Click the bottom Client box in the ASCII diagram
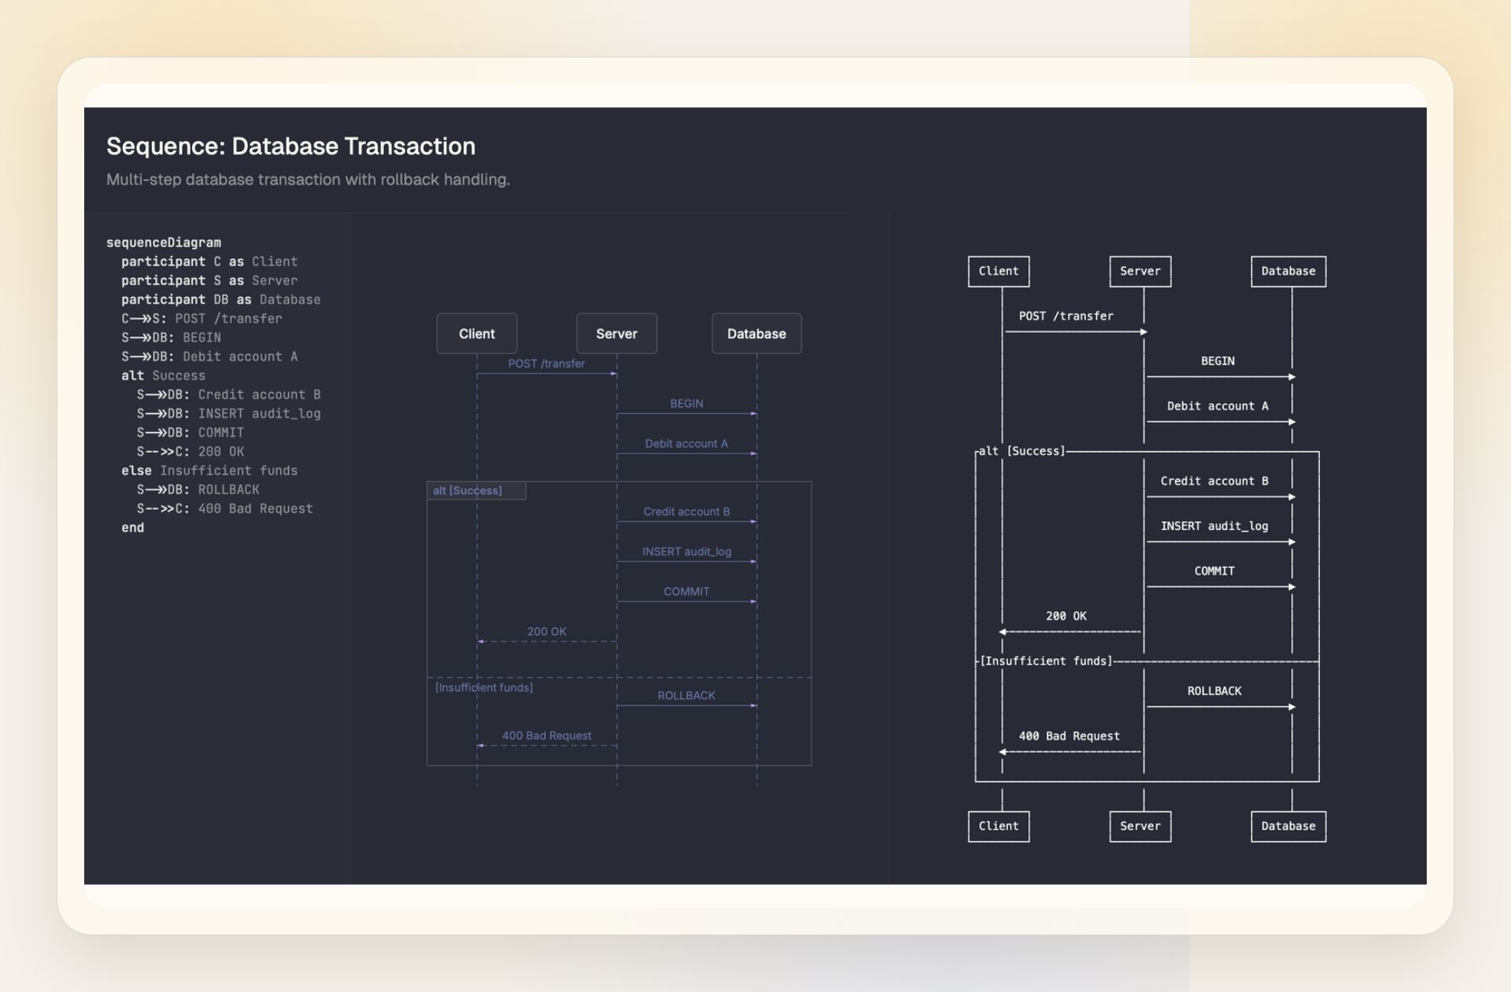The image size is (1511, 992). pyautogui.click(x=999, y=827)
